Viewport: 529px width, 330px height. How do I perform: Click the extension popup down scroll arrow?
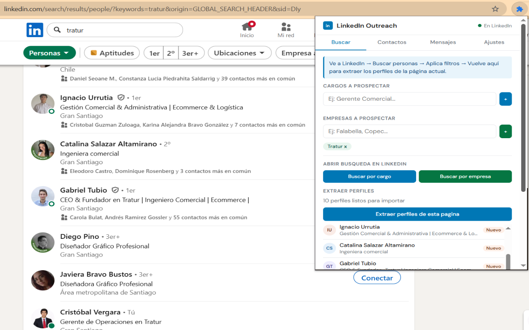pyautogui.click(x=523, y=266)
